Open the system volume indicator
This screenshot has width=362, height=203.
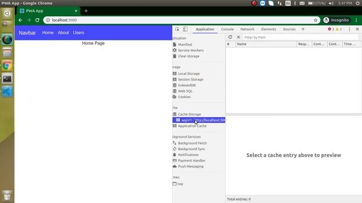coord(331,3)
